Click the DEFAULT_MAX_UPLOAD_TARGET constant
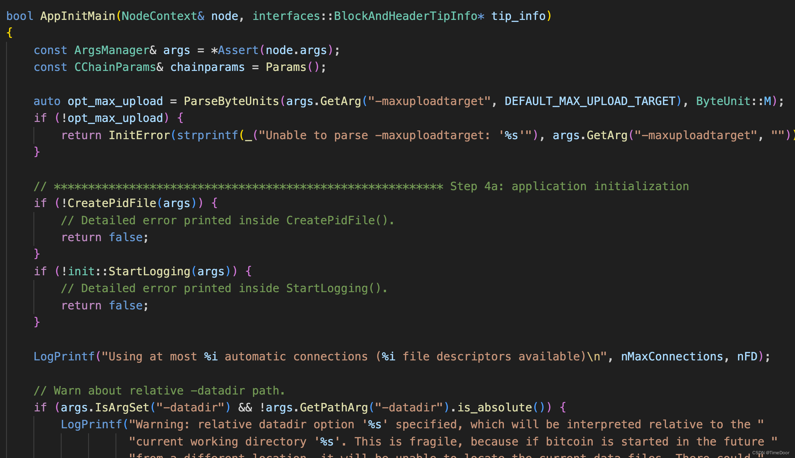Viewport: 795px width, 458px height. tap(590, 101)
